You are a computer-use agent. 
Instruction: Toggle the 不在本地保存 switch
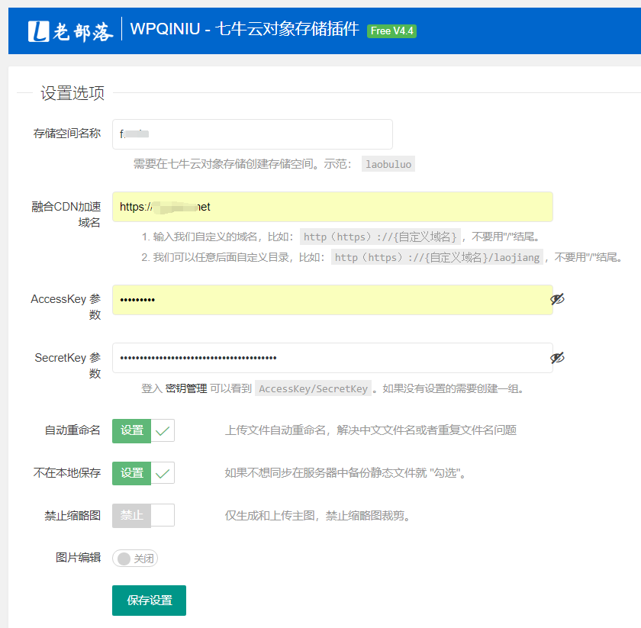(x=143, y=473)
